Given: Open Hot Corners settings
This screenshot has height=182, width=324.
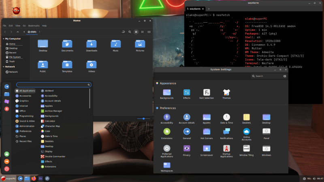Looking at the screenshot, I should 207,134.
